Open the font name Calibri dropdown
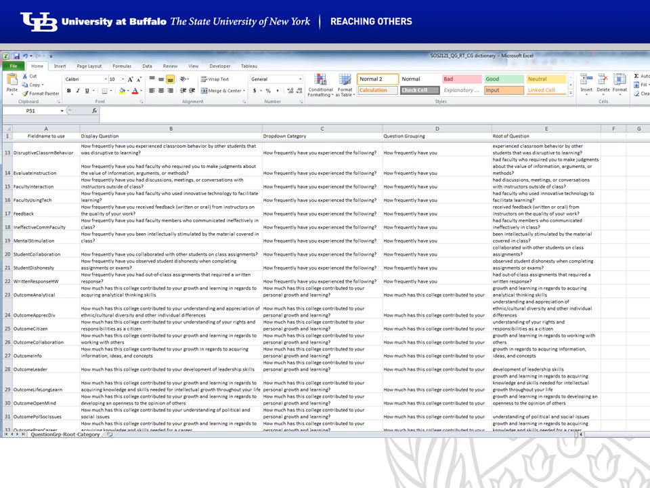 (106, 79)
